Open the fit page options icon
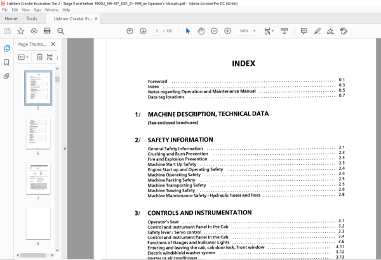Image resolution: width=381 pixels, height=260 pixels. pyautogui.click(x=269, y=31)
